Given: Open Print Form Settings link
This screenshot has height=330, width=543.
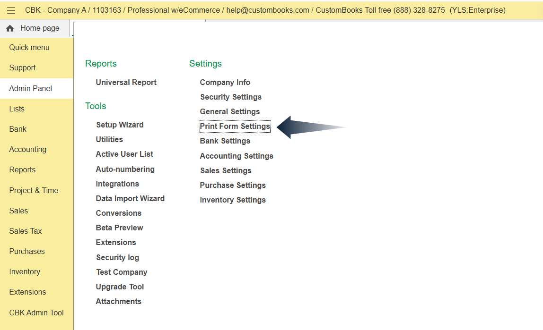Looking at the screenshot, I should (x=235, y=127).
